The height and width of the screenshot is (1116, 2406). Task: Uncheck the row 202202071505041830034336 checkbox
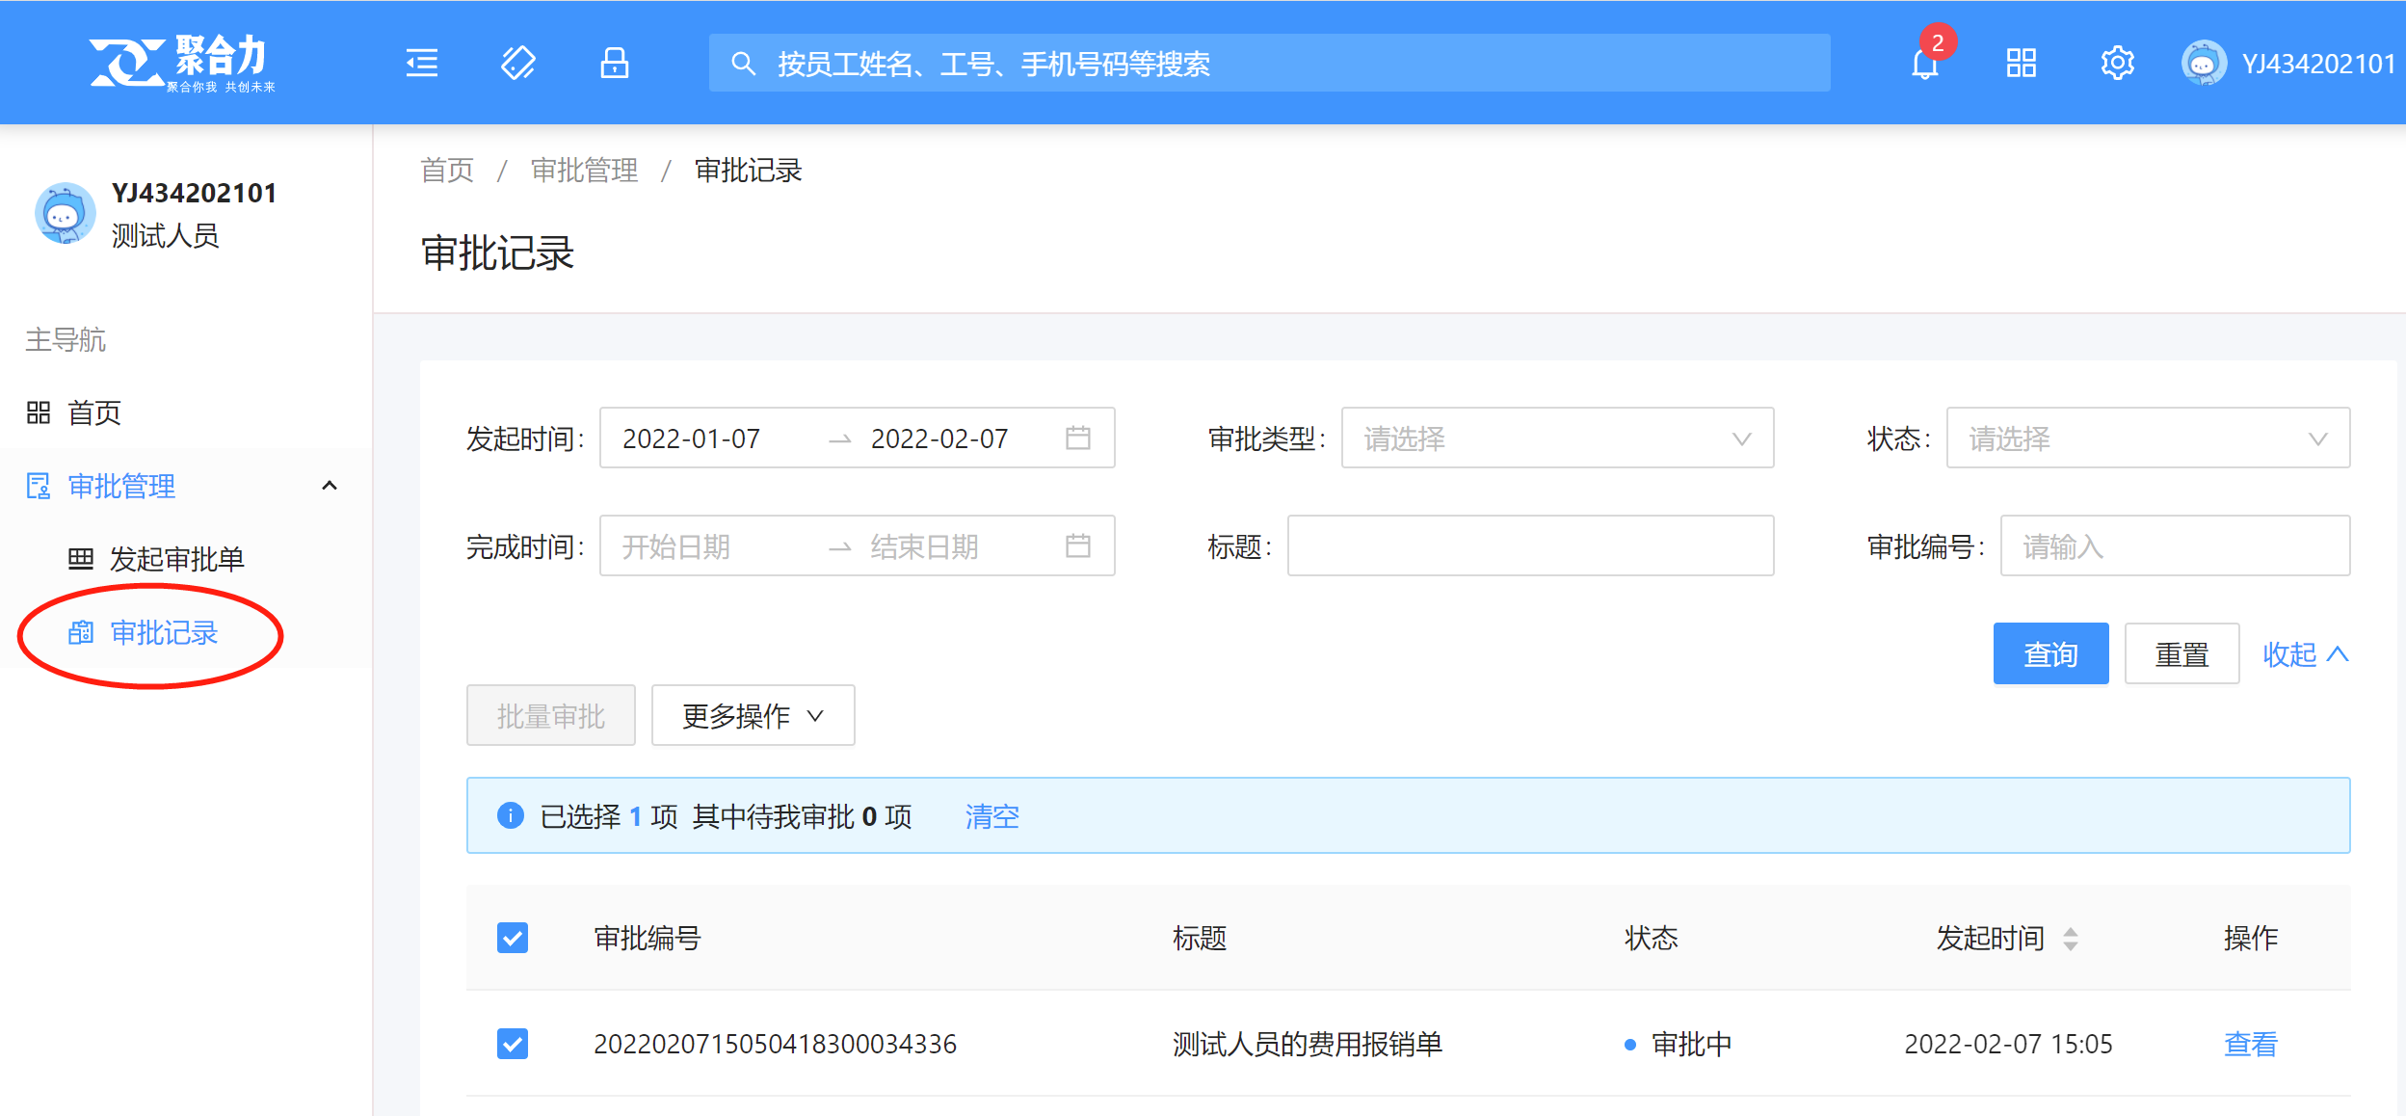tap(513, 1044)
